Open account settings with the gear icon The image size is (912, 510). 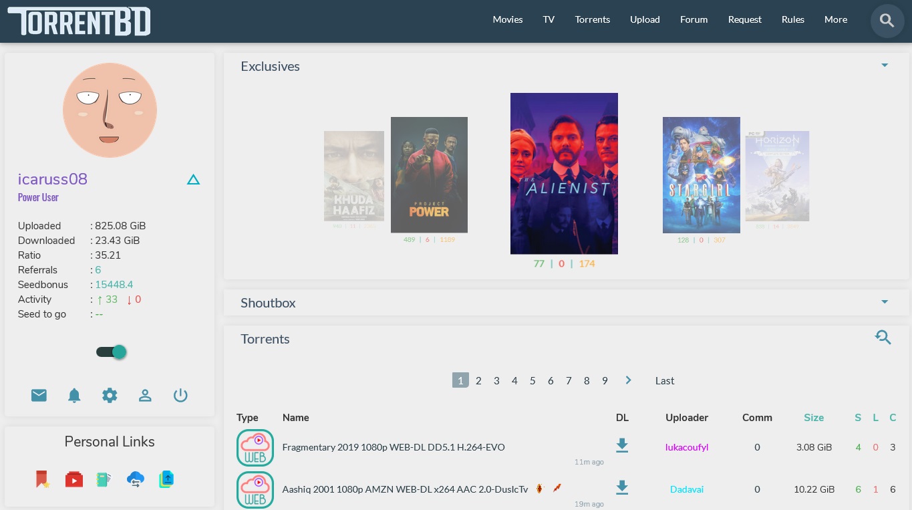pyautogui.click(x=110, y=395)
